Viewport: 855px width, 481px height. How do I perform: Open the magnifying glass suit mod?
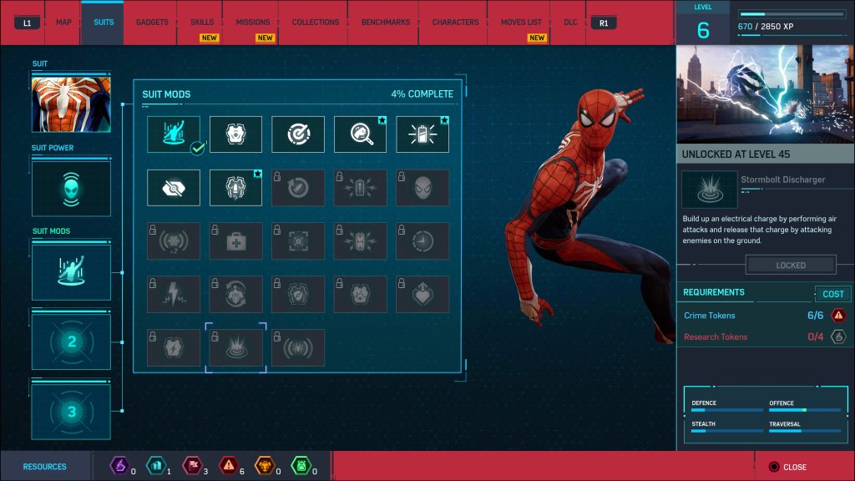click(361, 134)
